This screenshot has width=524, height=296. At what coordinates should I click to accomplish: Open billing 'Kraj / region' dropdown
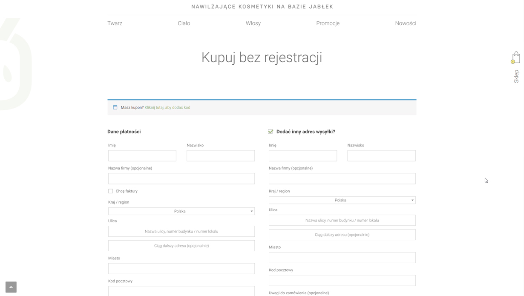click(x=181, y=211)
